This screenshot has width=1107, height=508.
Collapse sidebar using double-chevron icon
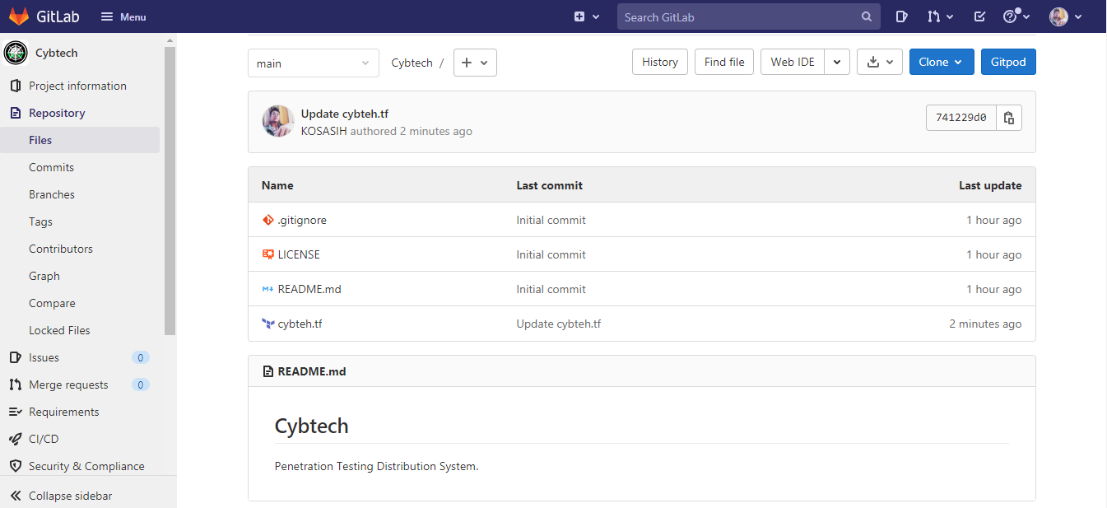point(15,496)
